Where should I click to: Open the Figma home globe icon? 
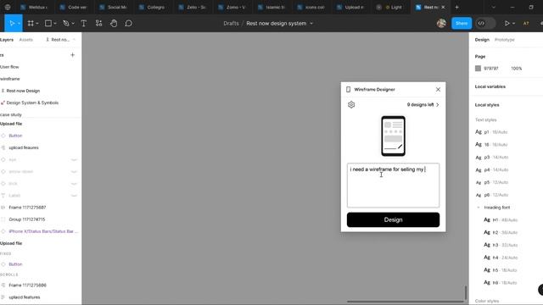[8, 7]
